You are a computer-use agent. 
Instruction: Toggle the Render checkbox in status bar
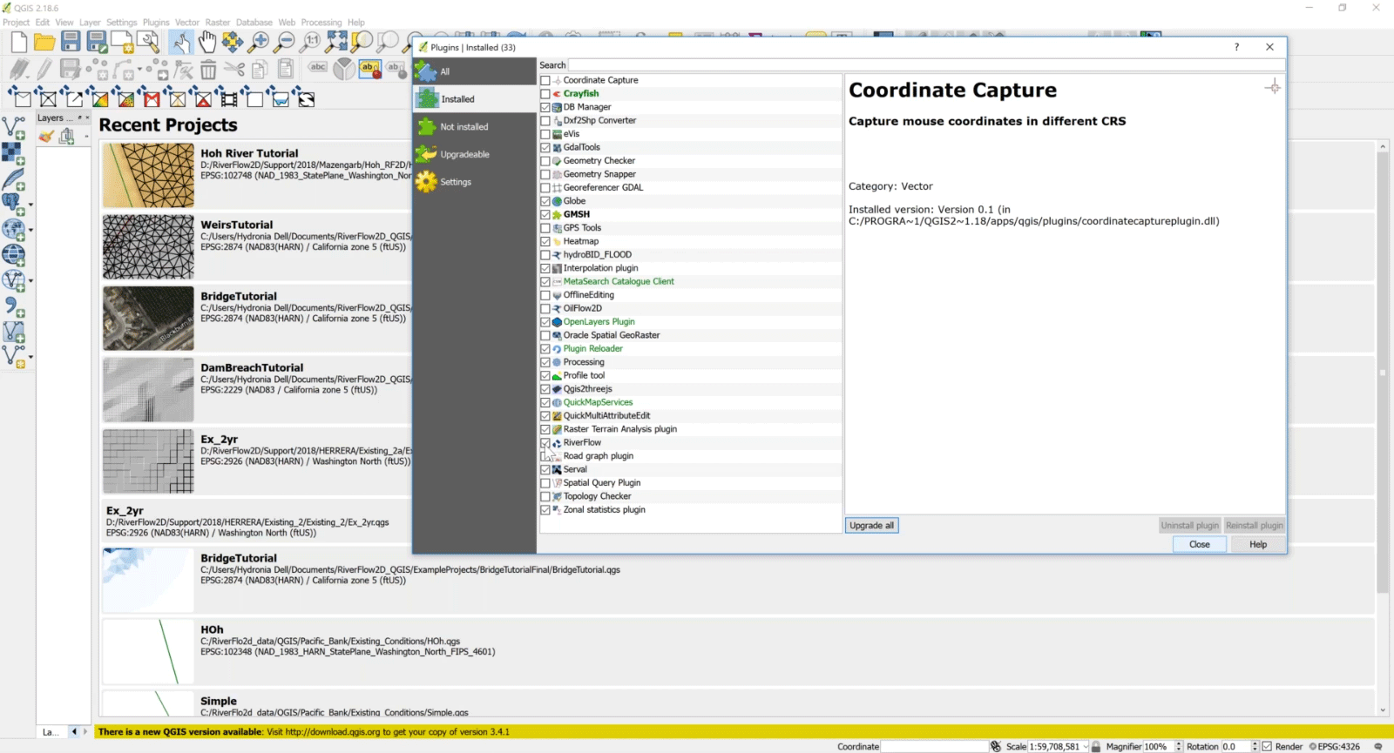1268,747
